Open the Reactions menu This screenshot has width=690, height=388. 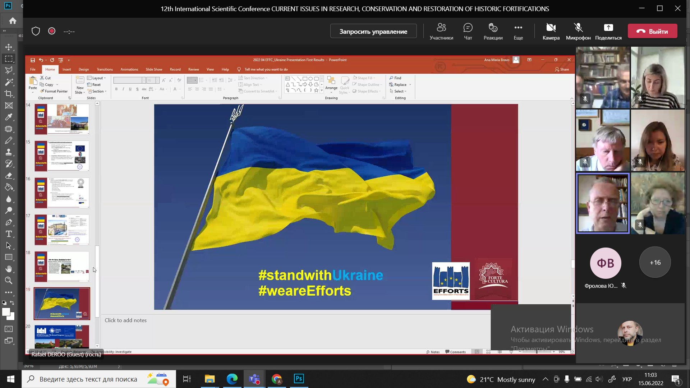(x=493, y=32)
